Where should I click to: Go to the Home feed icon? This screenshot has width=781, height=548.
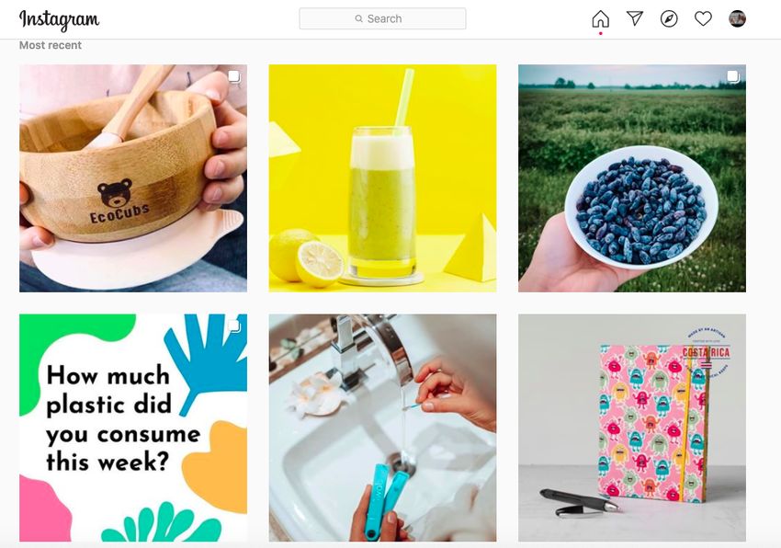pos(600,19)
